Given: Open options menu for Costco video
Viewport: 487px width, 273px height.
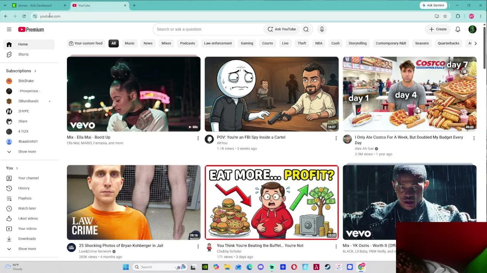Looking at the screenshot, I should pyautogui.click(x=474, y=138).
